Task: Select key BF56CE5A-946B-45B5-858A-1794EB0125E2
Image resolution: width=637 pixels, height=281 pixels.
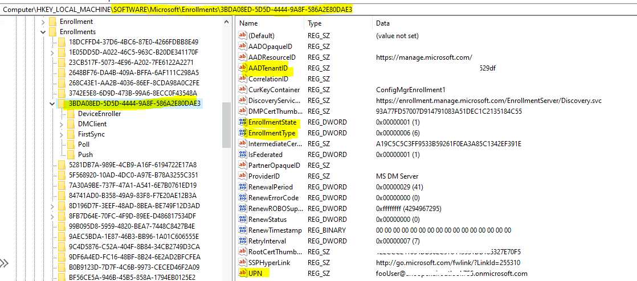Action: (x=133, y=278)
